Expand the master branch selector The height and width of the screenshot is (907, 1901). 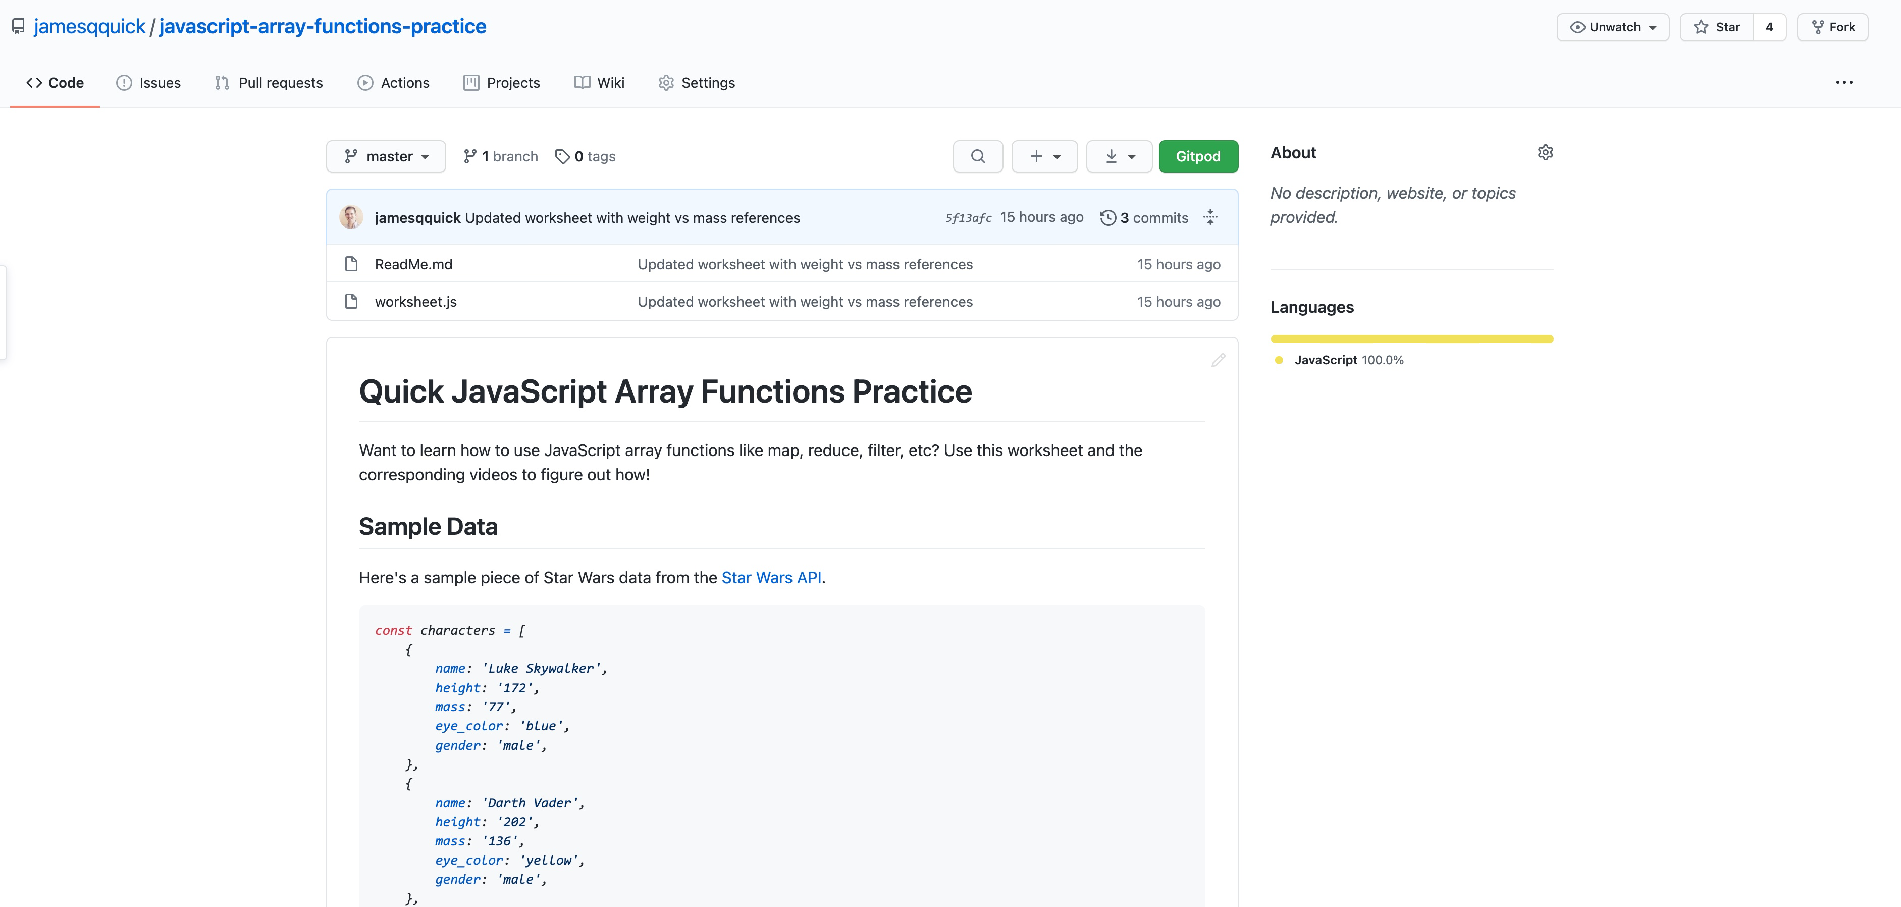386,156
